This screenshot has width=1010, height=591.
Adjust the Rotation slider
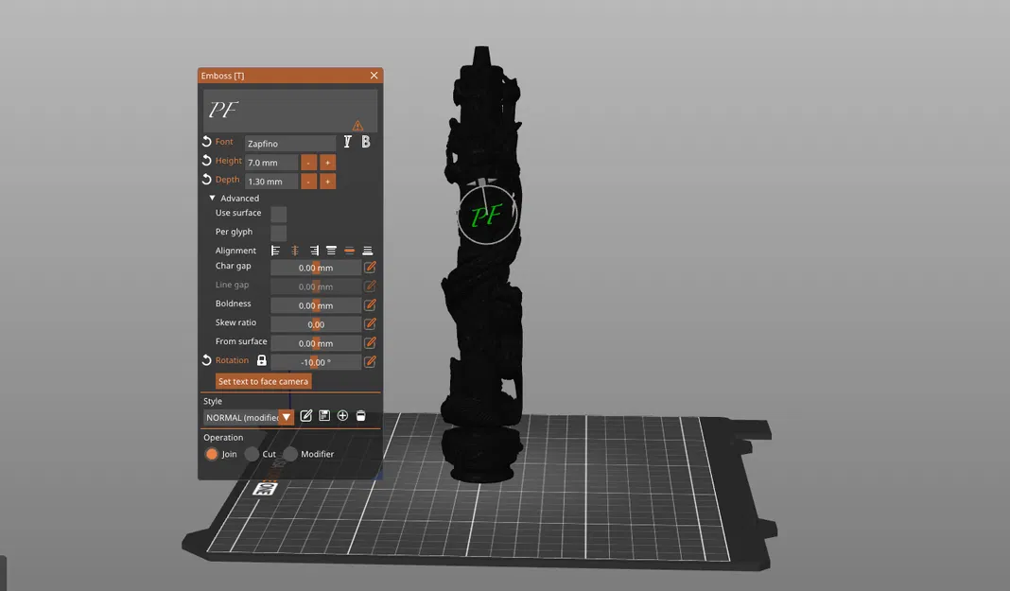click(x=316, y=362)
